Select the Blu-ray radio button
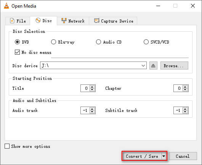Image resolution: width=202 pixels, height=165 pixels. point(53,42)
